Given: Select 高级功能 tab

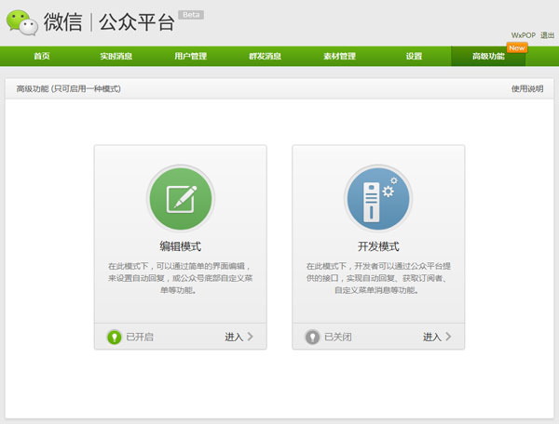Looking at the screenshot, I should (488, 56).
